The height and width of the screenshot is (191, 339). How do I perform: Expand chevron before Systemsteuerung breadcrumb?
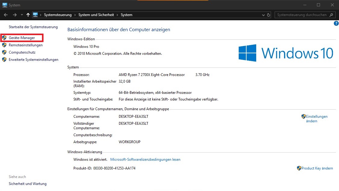(41, 15)
